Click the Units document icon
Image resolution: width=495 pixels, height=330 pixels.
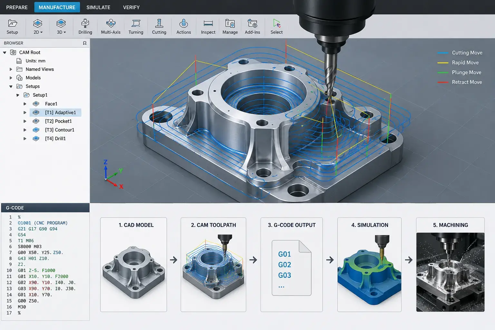click(x=19, y=61)
